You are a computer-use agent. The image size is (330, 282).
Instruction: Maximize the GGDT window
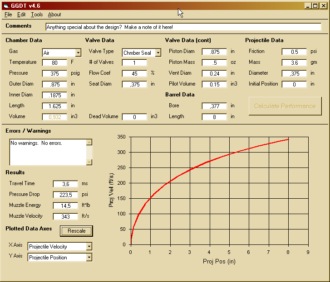coord(315,6)
